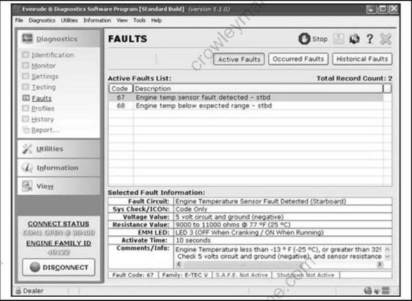Screen dimensions: 412x301
Task: Click the Utilities wrench icon
Action: click(x=27, y=149)
